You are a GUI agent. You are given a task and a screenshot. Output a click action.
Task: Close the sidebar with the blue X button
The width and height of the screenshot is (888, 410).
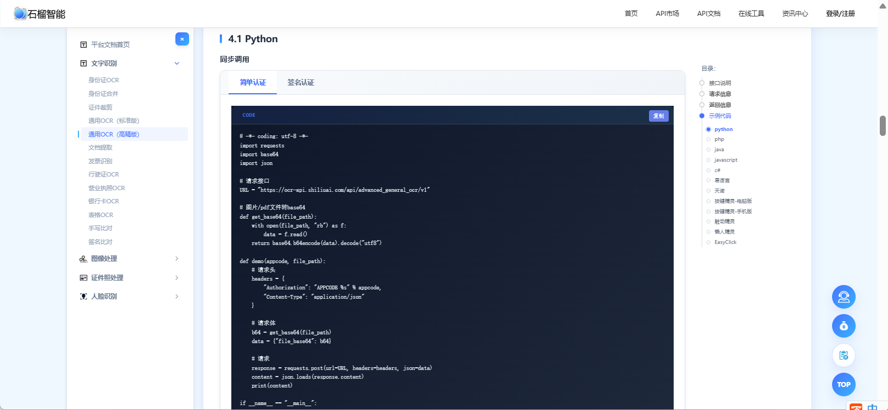(x=182, y=39)
